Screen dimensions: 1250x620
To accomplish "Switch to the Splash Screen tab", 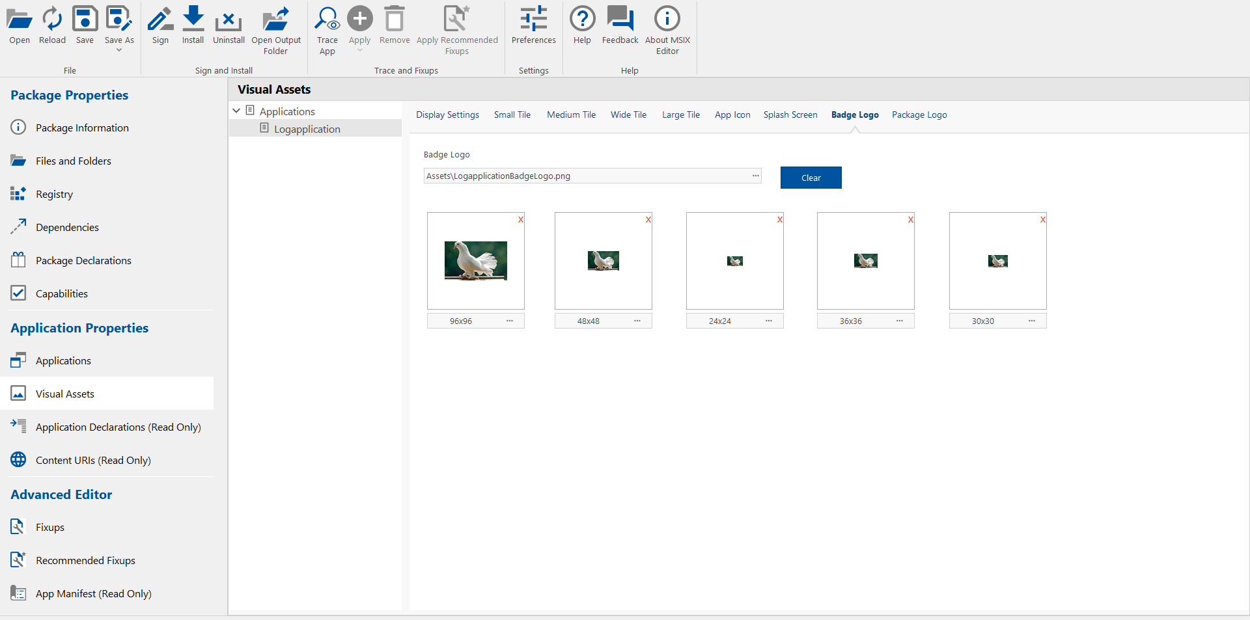I will click(790, 115).
